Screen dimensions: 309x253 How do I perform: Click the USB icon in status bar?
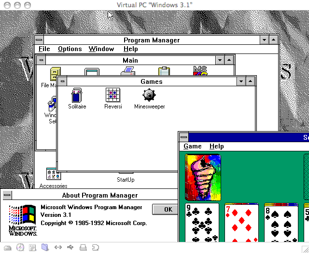tap(70, 247)
